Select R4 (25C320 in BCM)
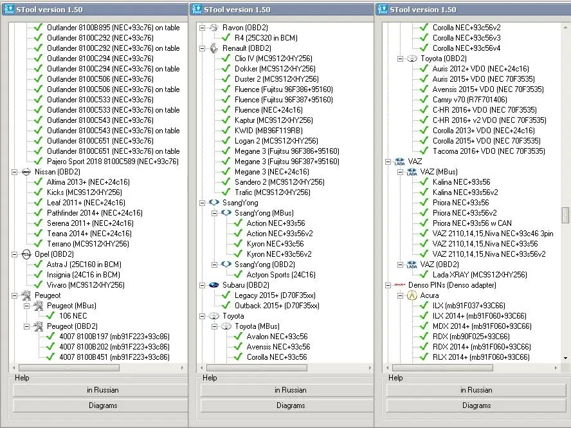 pos(266,38)
